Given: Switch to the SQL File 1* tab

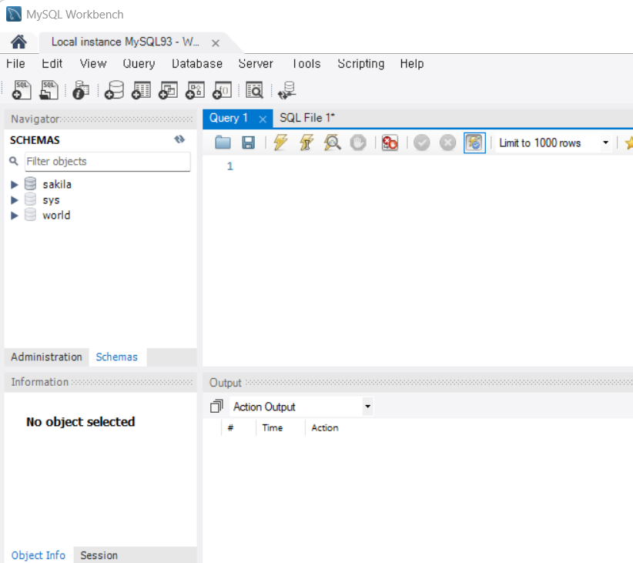Looking at the screenshot, I should pyautogui.click(x=307, y=118).
